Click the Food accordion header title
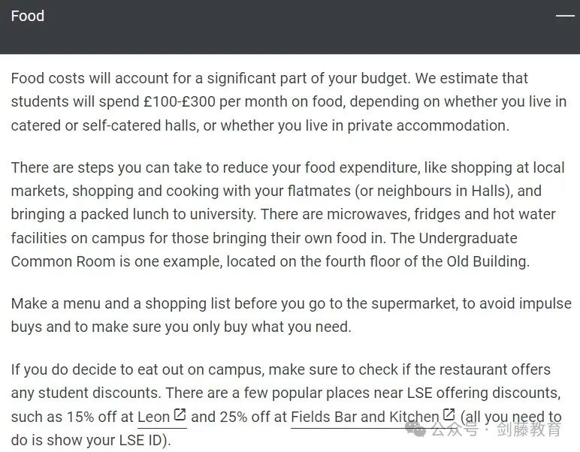Screen dimensions: 580x452 pos(27,16)
